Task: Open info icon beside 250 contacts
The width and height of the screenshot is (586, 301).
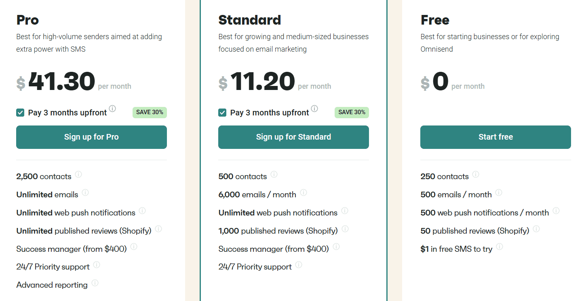Action: pyautogui.click(x=476, y=174)
